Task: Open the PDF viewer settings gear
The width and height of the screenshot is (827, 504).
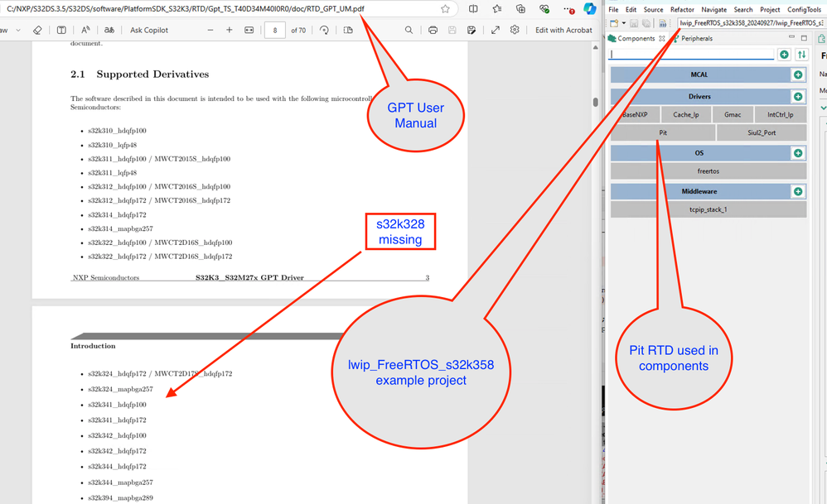Action: (x=515, y=30)
